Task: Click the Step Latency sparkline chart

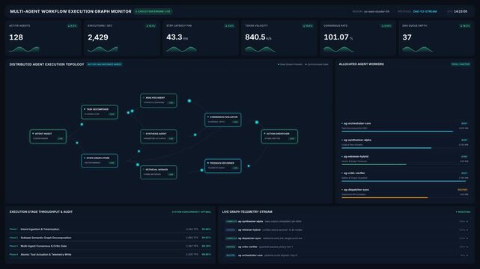Action: (x=181, y=49)
